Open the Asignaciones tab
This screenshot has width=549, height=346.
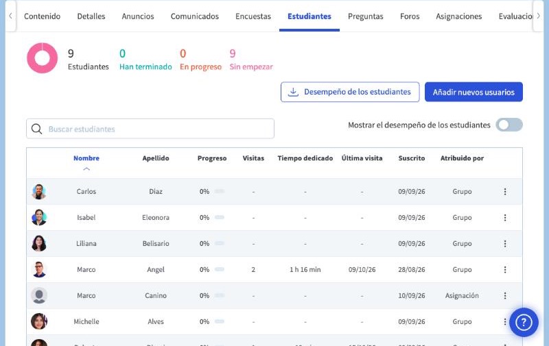pos(458,16)
